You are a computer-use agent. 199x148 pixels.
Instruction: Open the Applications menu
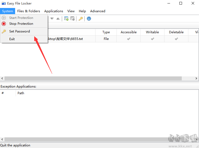tap(54, 11)
